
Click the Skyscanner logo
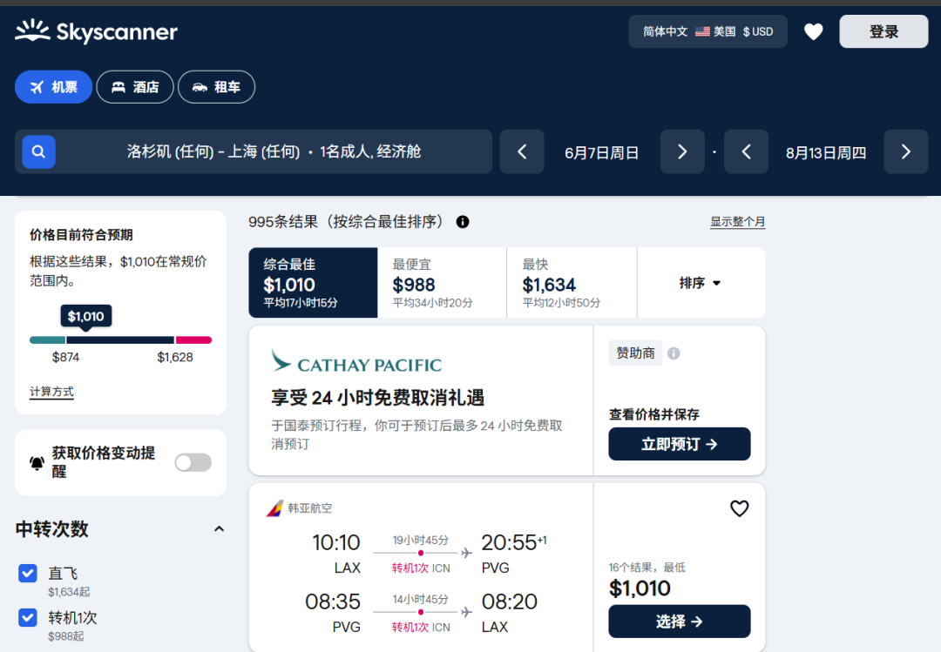(96, 32)
